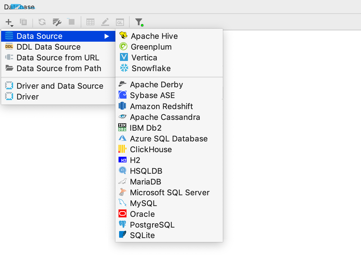The image size is (361, 263).
Task: Click the Stop square toolbar icon
Action: [72, 22]
